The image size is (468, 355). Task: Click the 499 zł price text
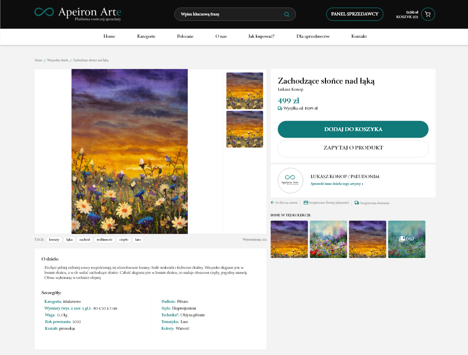coord(288,100)
